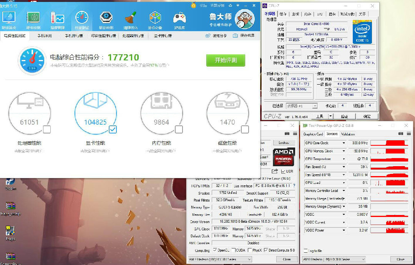This screenshot has height=265, width=415.
Task: Open Fan Speed (%) sensor dropdown
Action: coord(344,167)
